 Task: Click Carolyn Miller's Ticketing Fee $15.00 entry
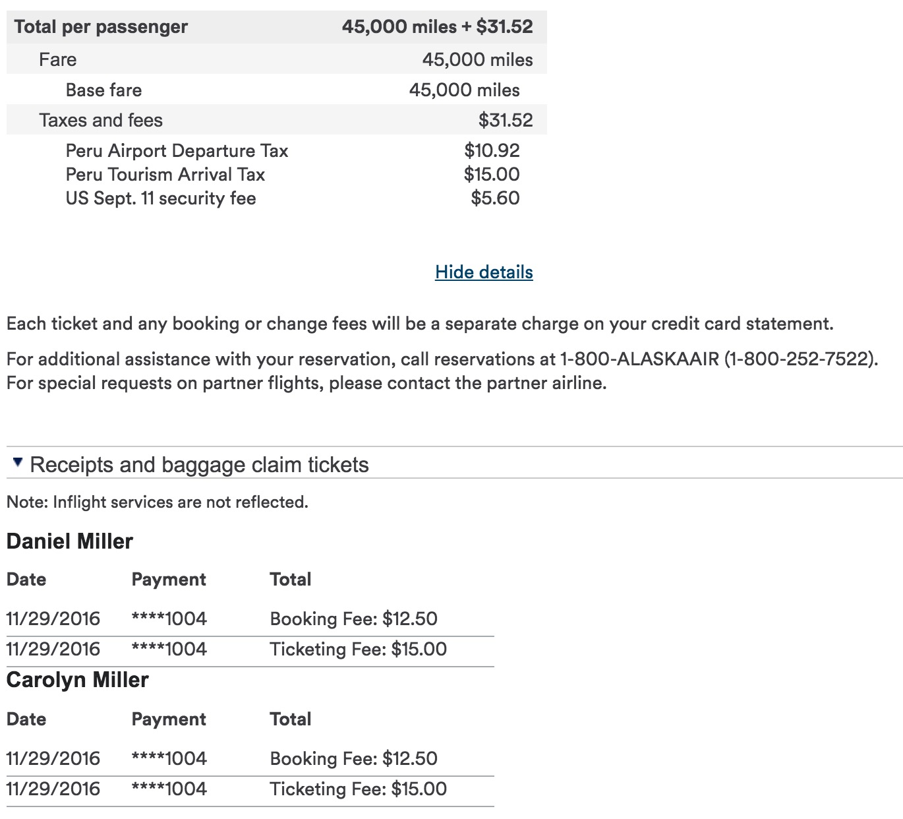358,789
